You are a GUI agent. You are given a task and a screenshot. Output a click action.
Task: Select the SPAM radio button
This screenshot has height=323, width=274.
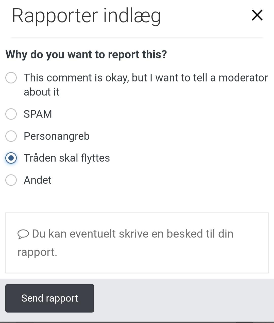coord(11,114)
